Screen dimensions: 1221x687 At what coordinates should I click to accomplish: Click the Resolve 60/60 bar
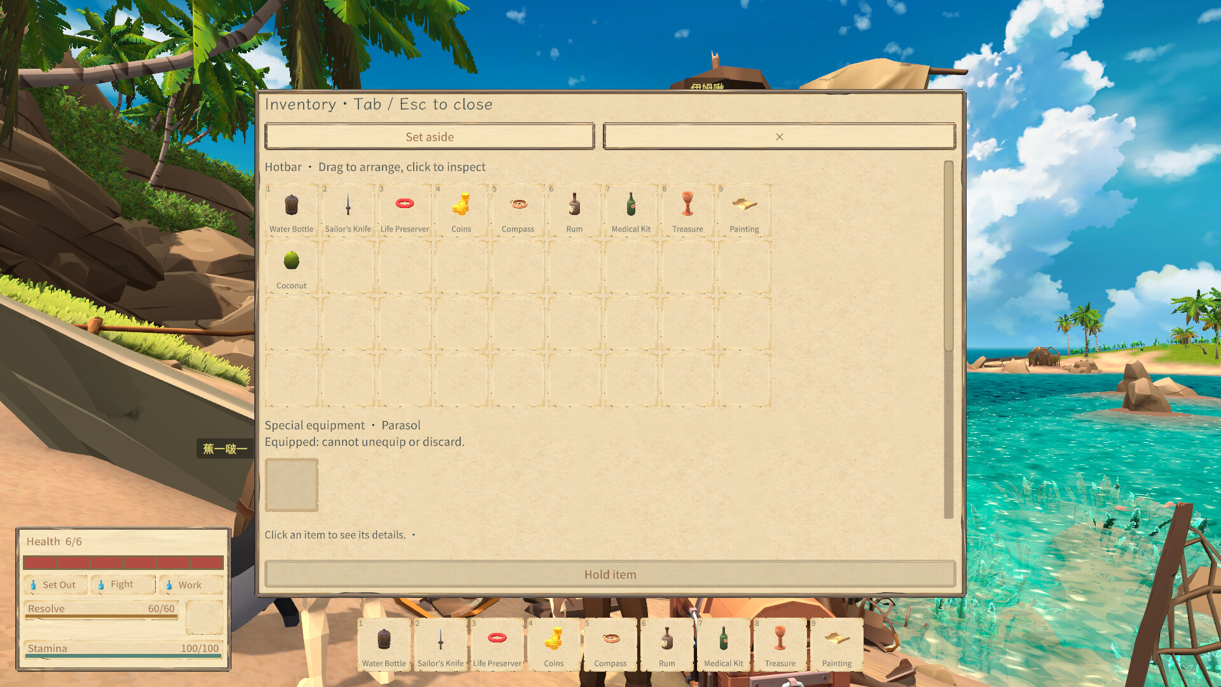click(101, 609)
